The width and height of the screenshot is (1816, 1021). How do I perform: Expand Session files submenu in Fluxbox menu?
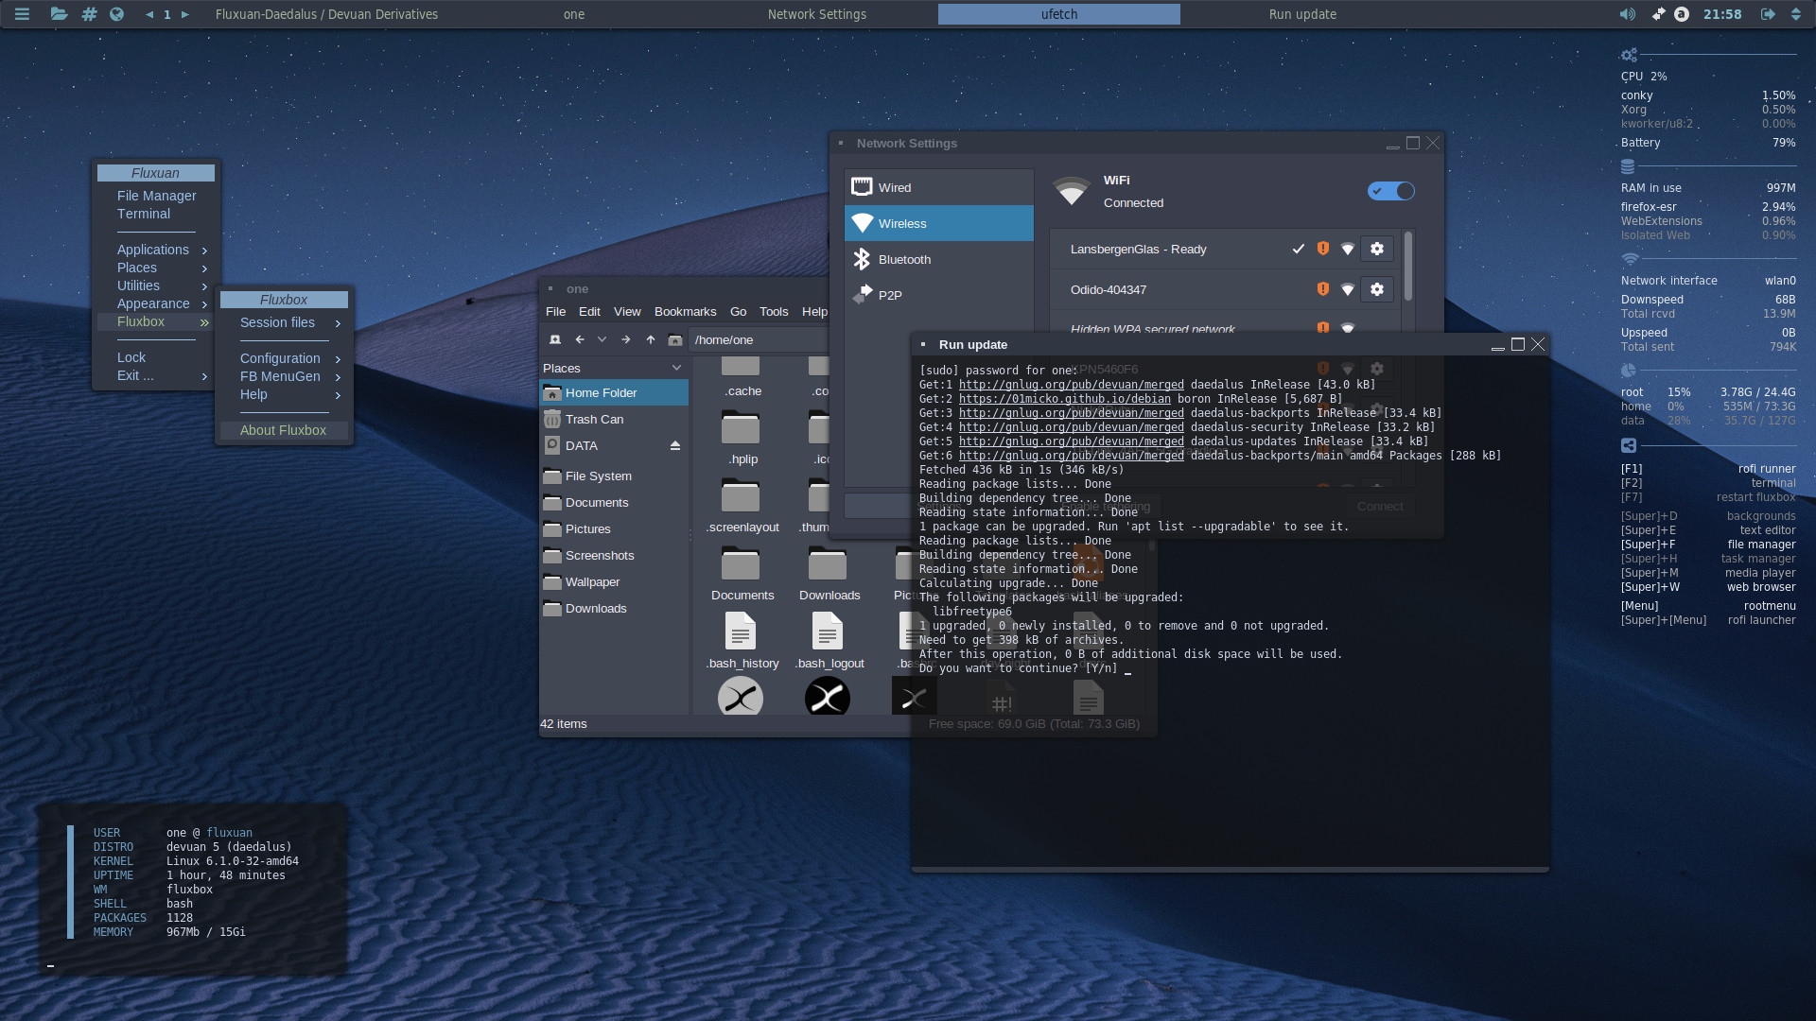[284, 322]
